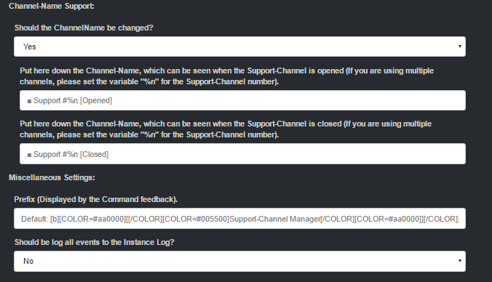Open the Instance Log dropdown showing No
This screenshot has height=282, width=492.
coord(239,261)
